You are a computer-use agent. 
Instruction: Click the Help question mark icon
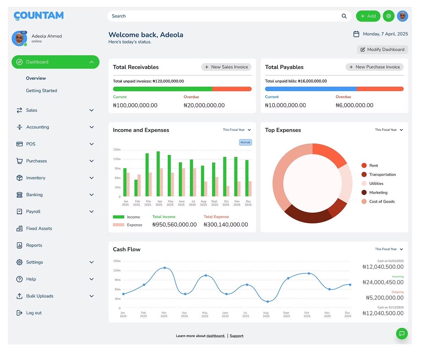pyautogui.click(x=19, y=279)
